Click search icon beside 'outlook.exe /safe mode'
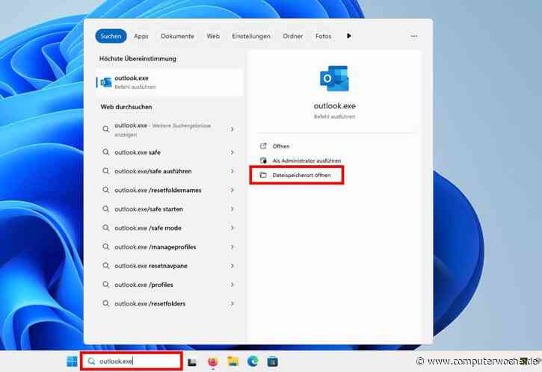 tap(105, 228)
